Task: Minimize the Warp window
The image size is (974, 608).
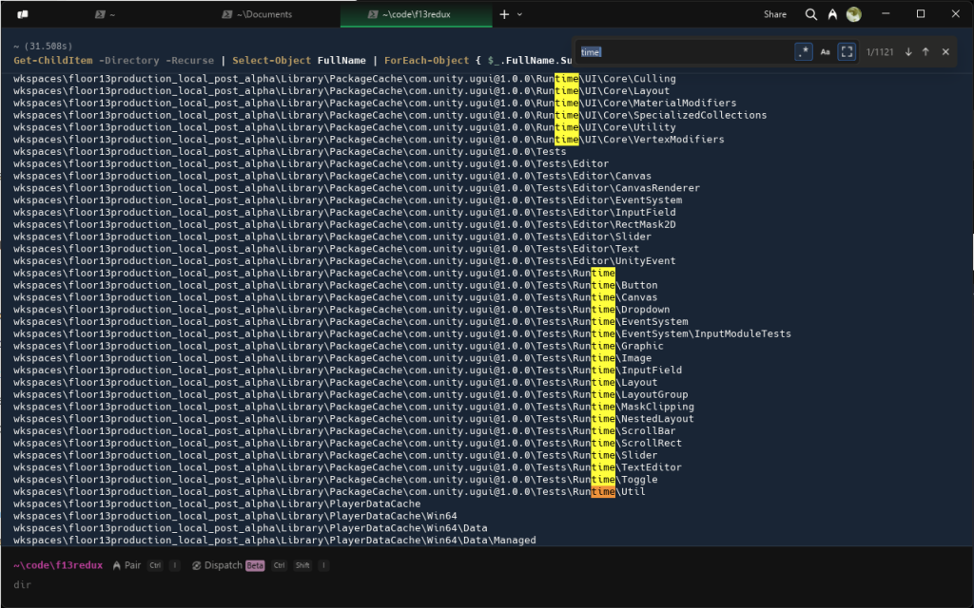Action: (x=886, y=14)
